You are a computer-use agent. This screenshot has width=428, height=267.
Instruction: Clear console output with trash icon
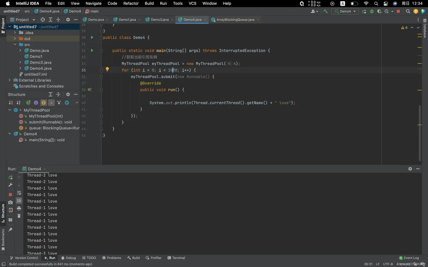coord(19,216)
